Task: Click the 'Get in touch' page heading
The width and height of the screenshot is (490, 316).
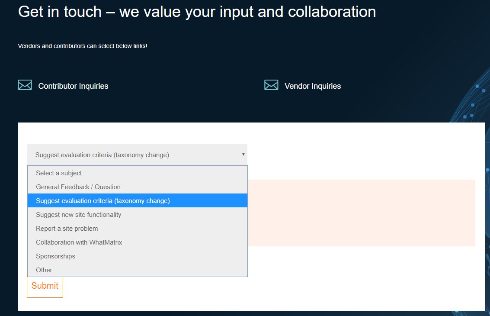Action: (197, 12)
